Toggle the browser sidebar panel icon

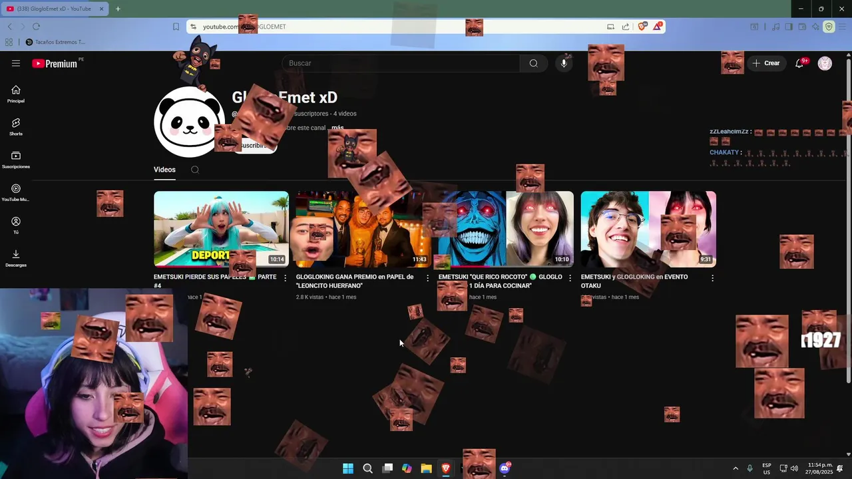789,27
